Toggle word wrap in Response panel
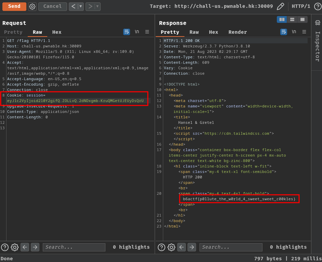The image size is (322, 262). point(284,32)
